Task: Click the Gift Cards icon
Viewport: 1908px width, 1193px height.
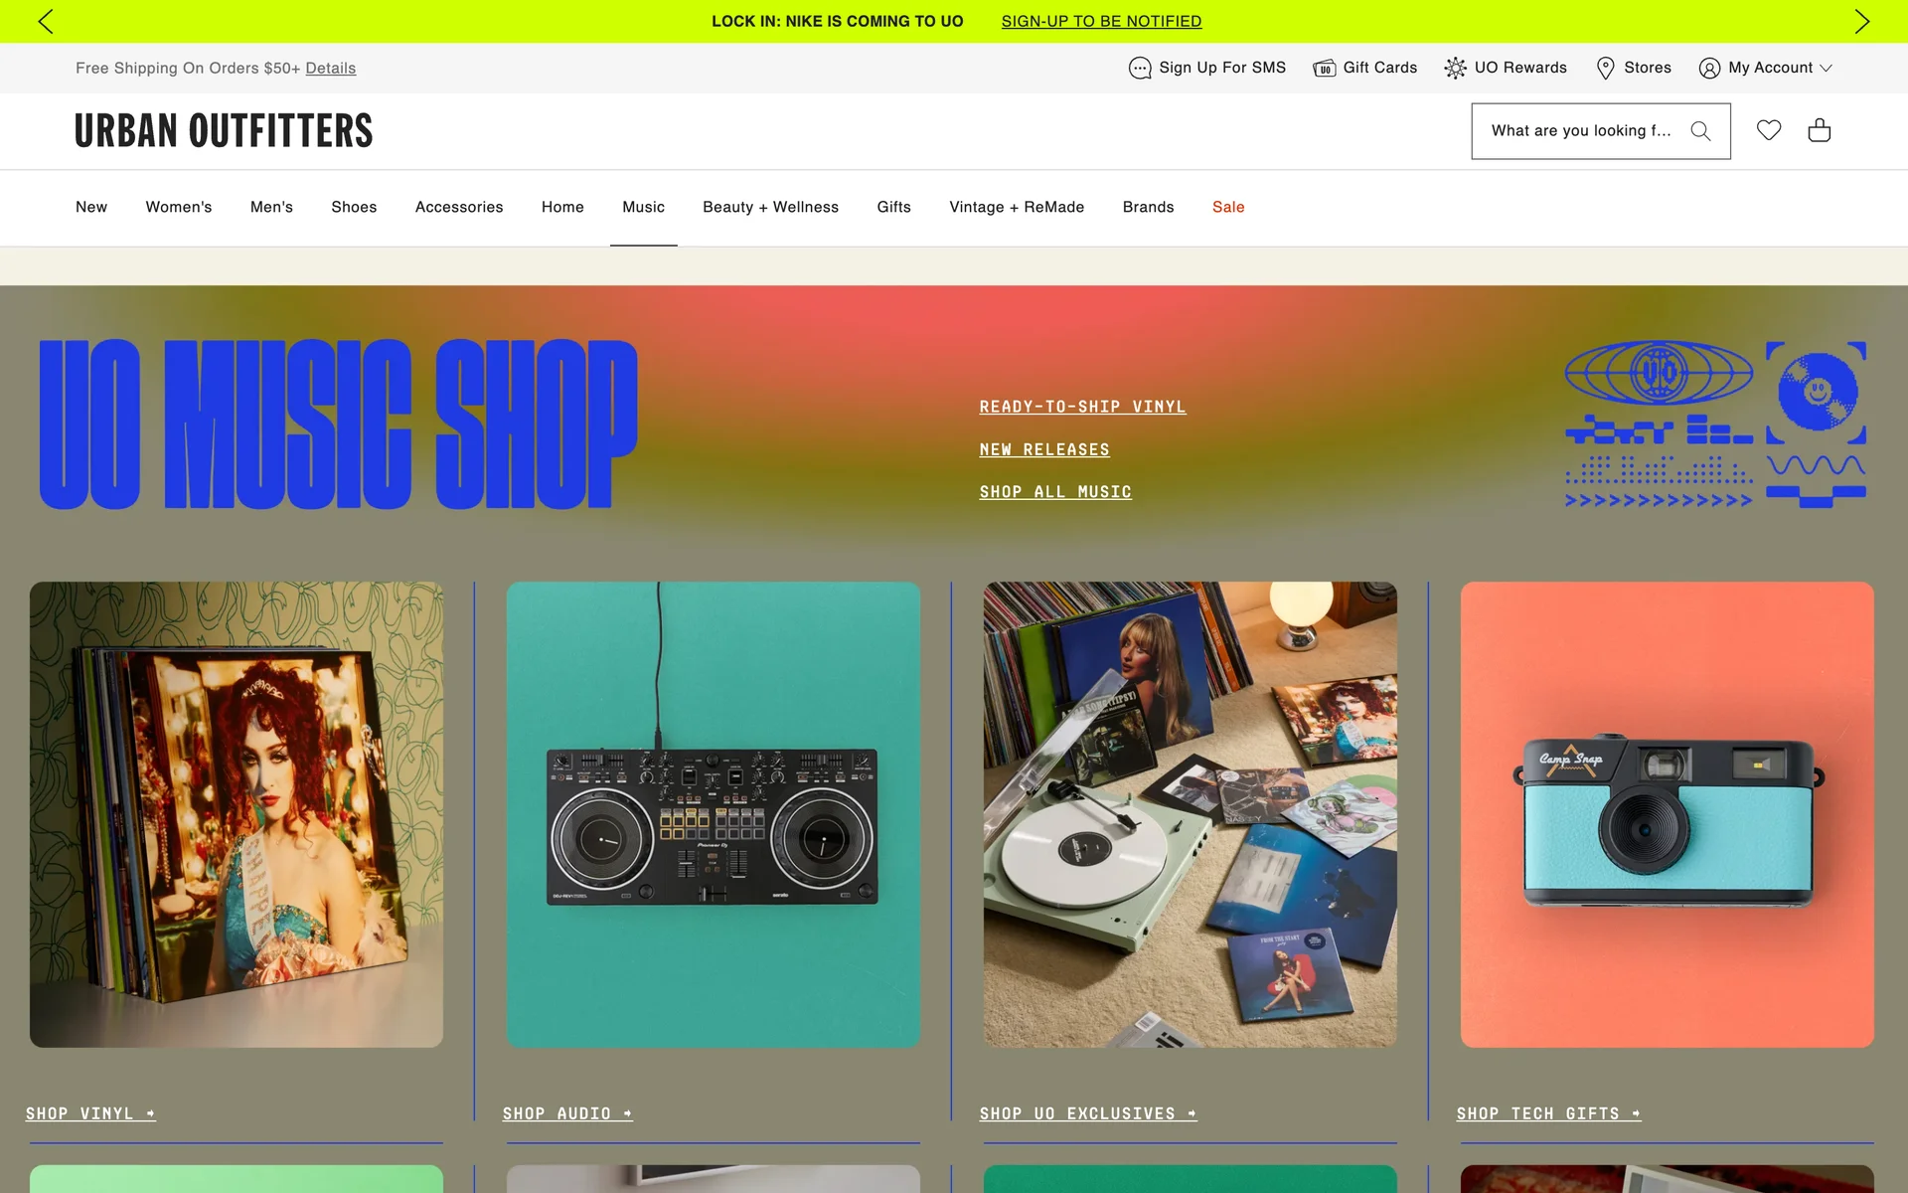Action: click(x=1324, y=69)
